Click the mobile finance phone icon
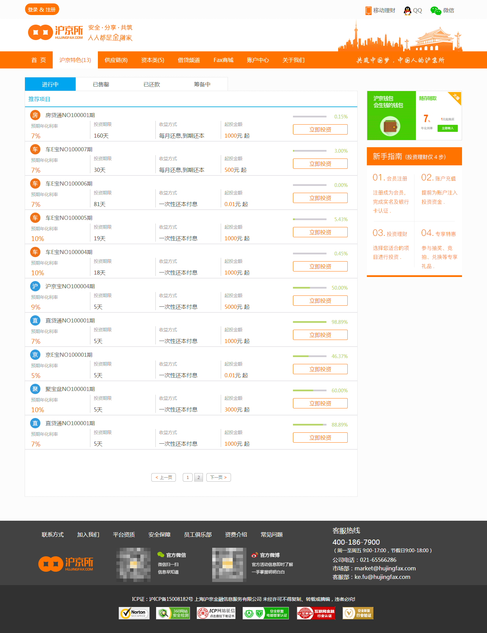Viewport: 487px width, 633px height. tap(368, 11)
